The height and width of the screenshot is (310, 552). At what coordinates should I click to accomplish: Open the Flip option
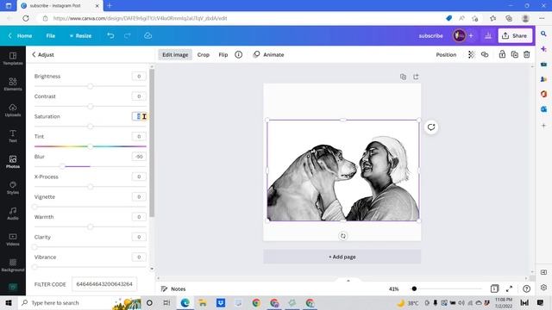[x=223, y=54]
